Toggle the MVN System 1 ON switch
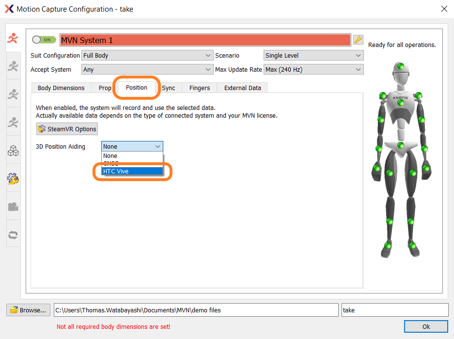 tap(44, 40)
